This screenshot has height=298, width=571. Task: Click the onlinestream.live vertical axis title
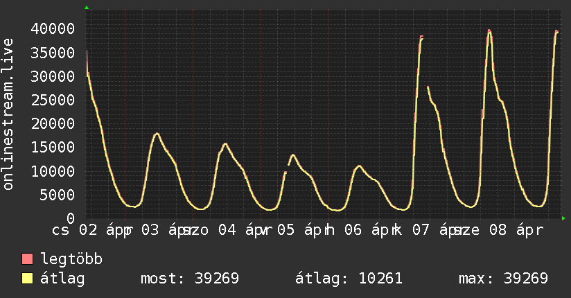click(x=8, y=114)
